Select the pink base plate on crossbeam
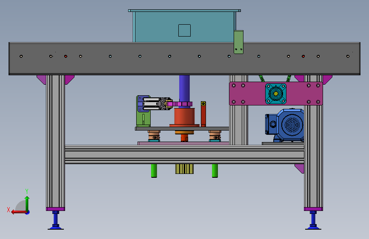The image size is (369, 239). point(183,143)
